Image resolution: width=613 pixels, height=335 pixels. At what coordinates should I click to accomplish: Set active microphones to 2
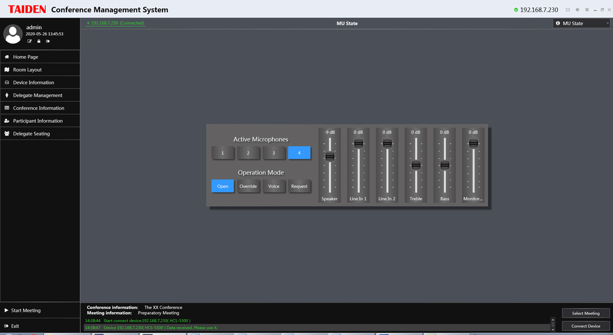pyautogui.click(x=248, y=153)
